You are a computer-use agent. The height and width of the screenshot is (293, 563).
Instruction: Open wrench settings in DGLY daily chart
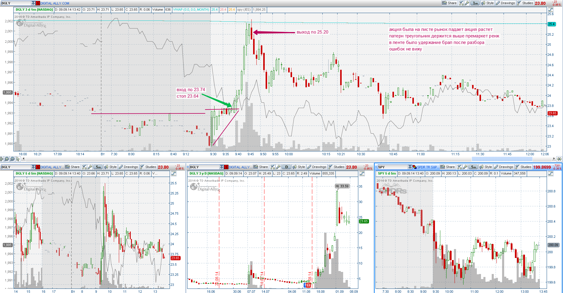click(x=278, y=167)
